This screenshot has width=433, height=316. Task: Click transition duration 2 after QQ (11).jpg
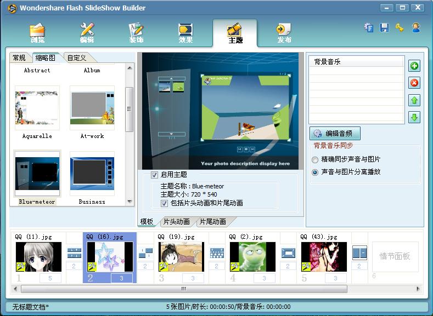pos(74,266)
